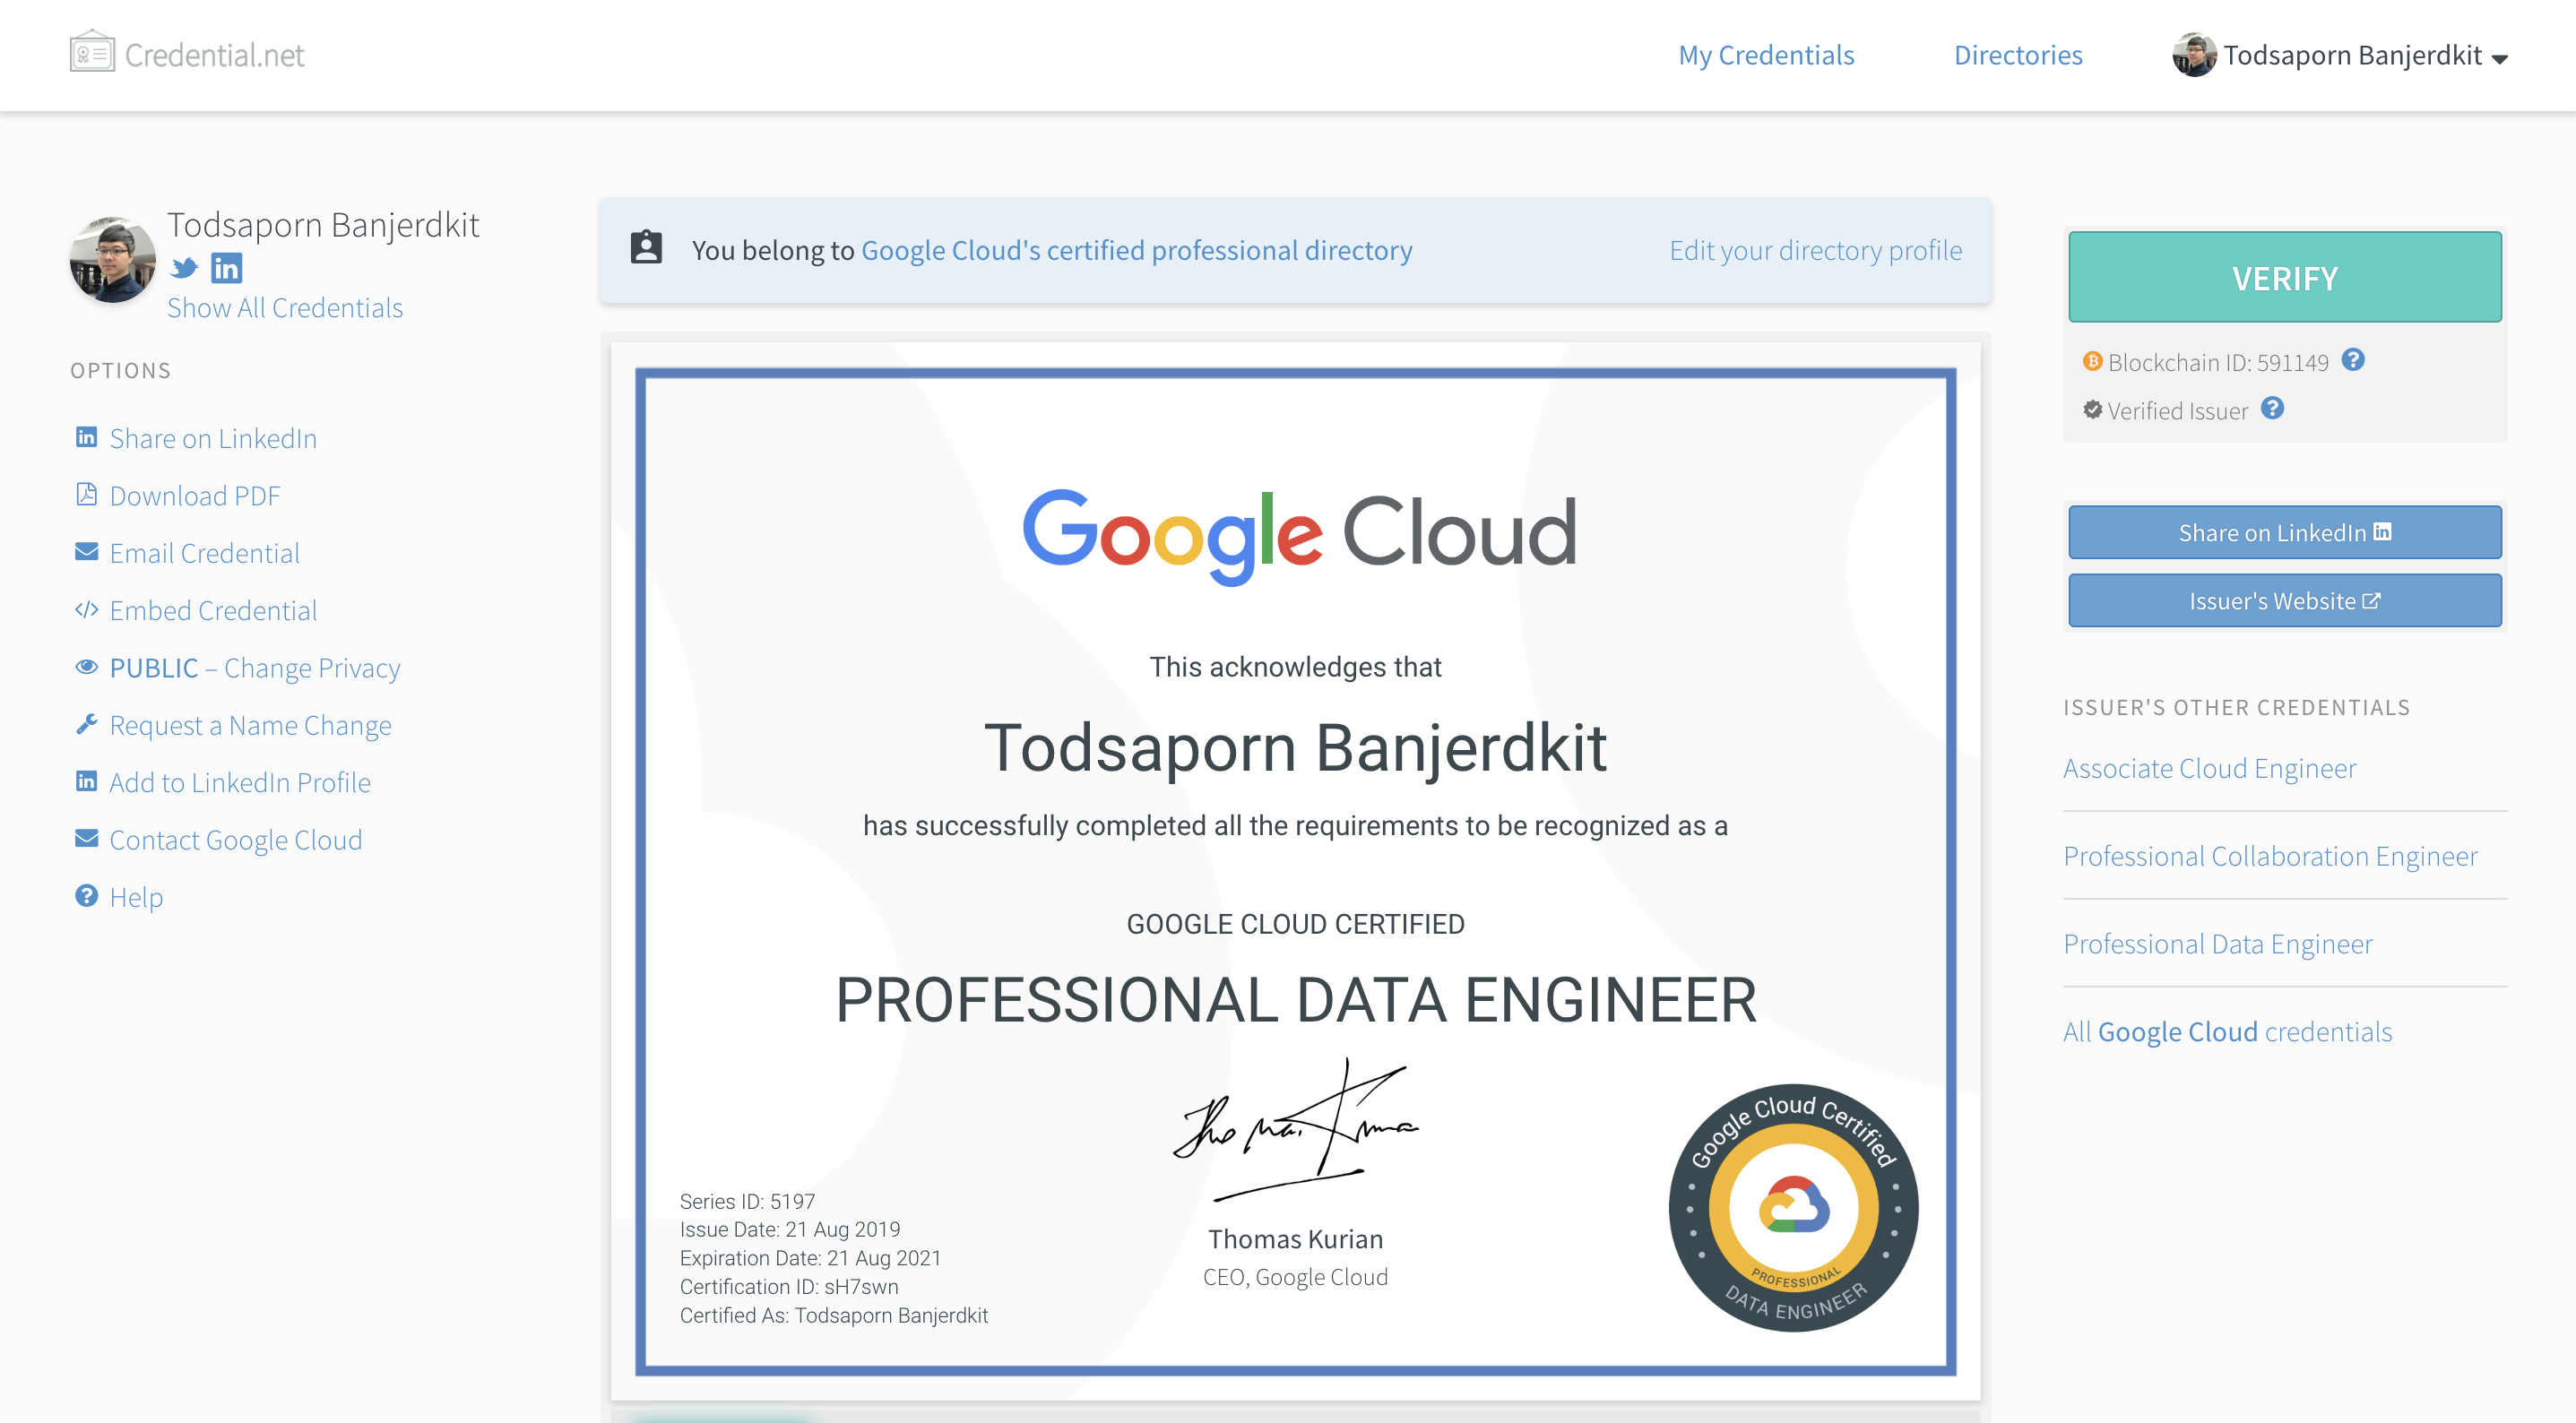This screenshot has height=1423, width=2576.
Task: Click the PDF file icon beside Download PDF
Action: point(87,494)
